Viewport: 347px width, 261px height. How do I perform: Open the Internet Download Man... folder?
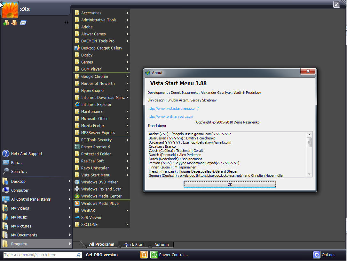click(102, 97)
